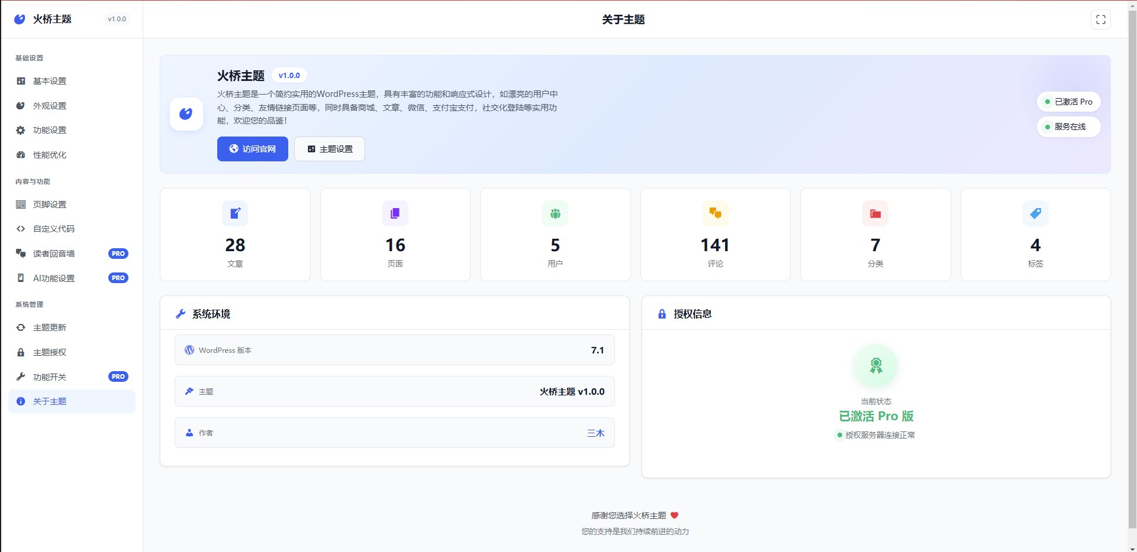Open 读者回音墙 sidebar item

click(72, 254)
